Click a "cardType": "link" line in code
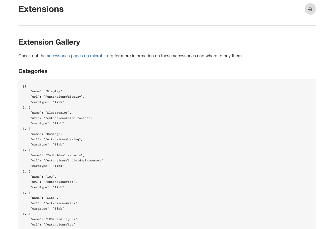The image size is (328, 229). tap(48, 102)
